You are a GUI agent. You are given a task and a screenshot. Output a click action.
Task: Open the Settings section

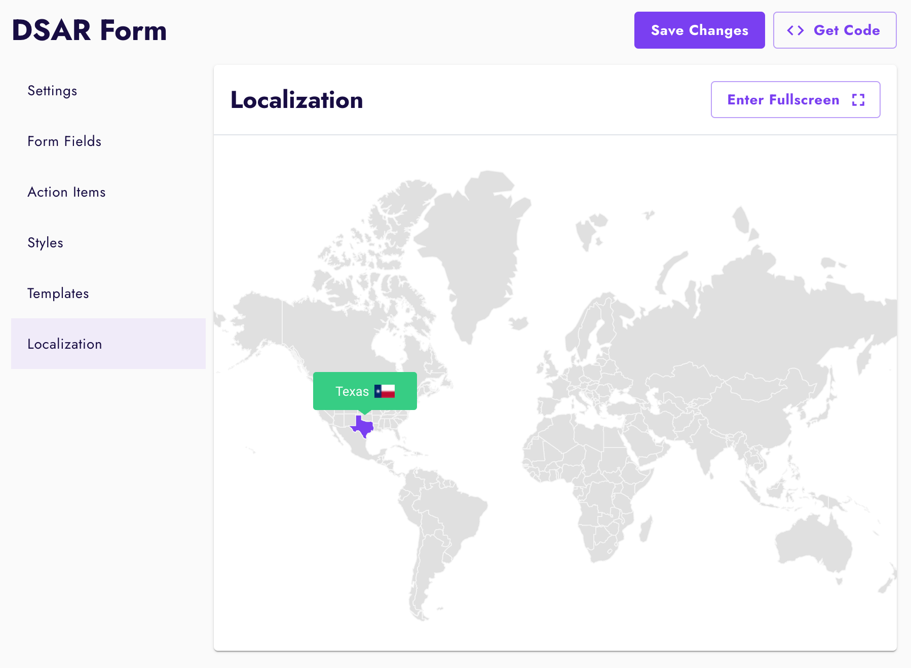[52, 91]
